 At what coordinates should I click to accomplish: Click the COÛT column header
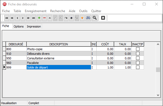pos(105,44)
